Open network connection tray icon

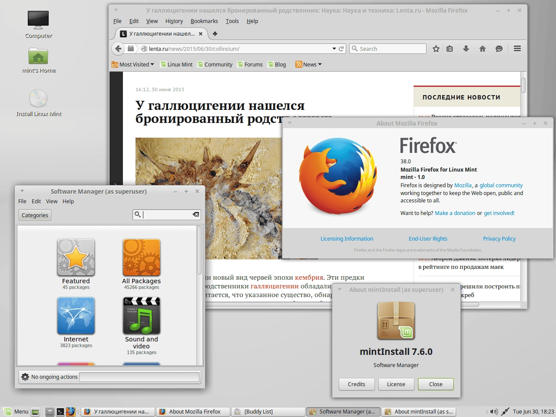(x=505, y=411)
